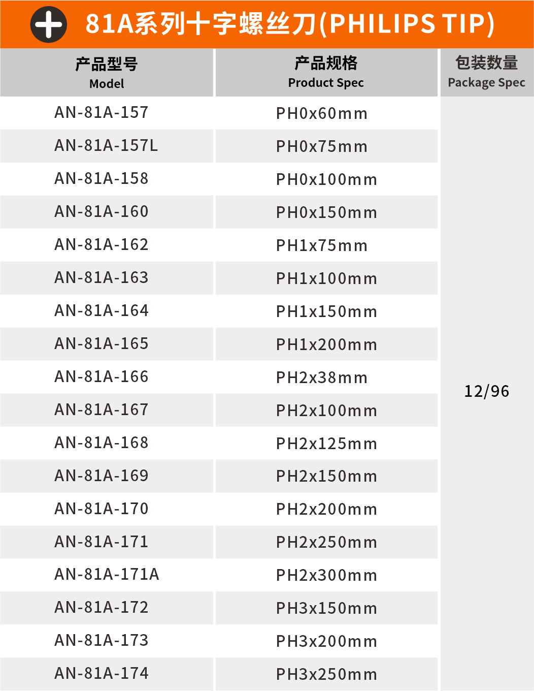The height and width of the screenshot is (691, 534).
Task: Click model AN-81A-171A cell
Action: (x=107, y=575)
